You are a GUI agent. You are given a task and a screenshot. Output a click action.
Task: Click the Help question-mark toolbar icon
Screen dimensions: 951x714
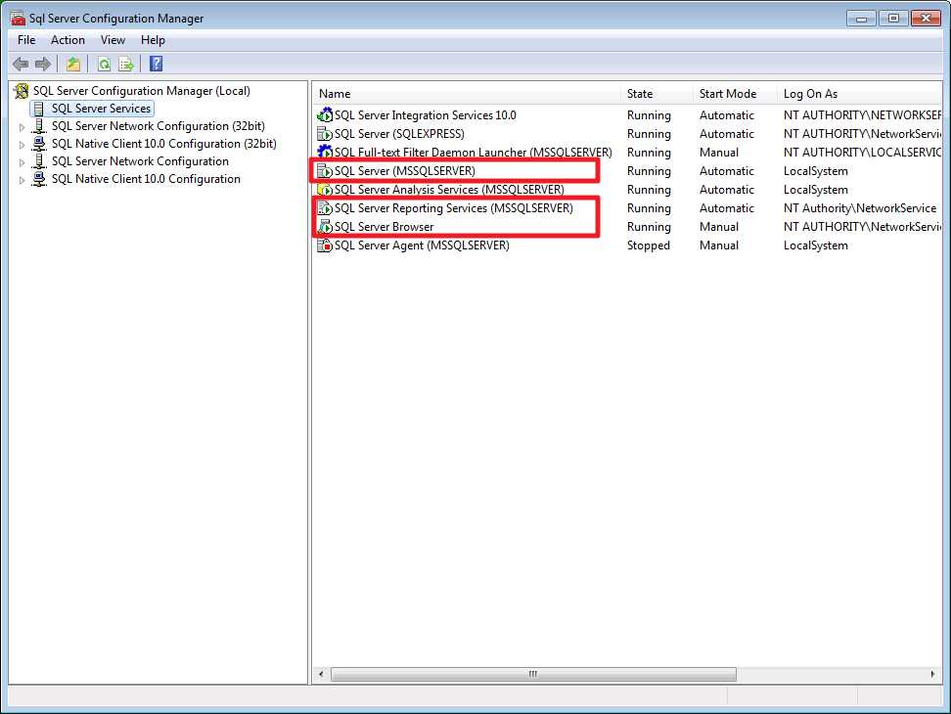[x=156, y=64]
